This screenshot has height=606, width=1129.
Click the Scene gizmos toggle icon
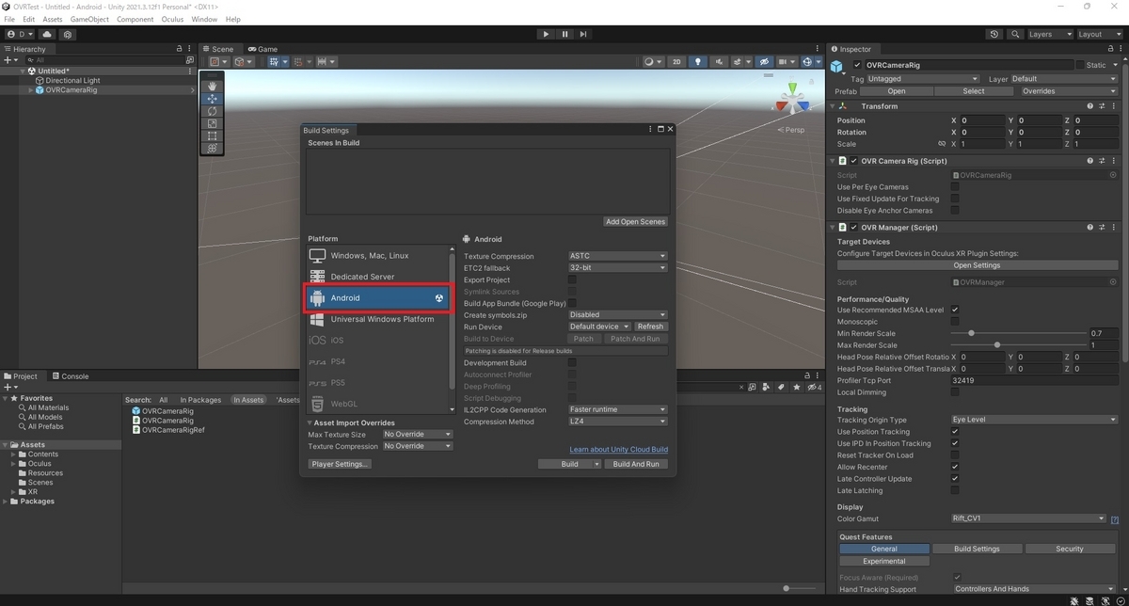click(x=807, y=62)
